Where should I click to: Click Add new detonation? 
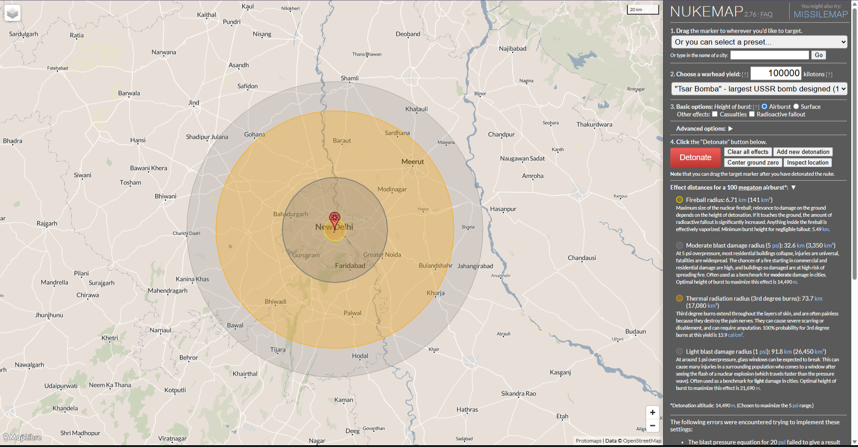coord(803,152)
